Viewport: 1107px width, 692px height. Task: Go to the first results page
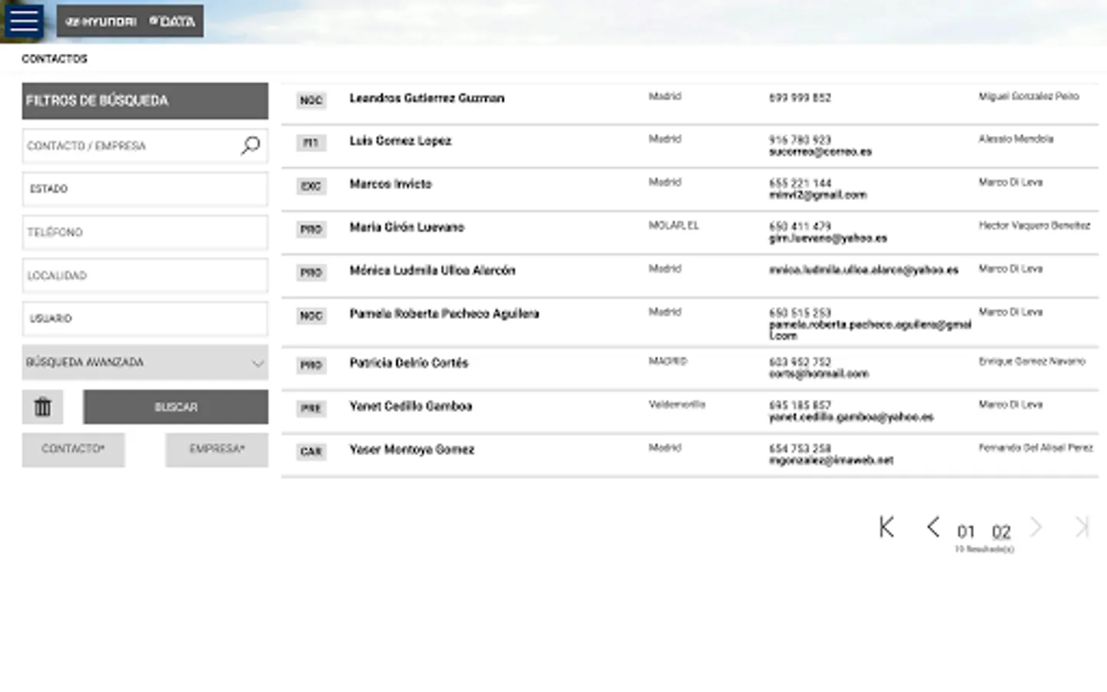(x=886, y=527)
